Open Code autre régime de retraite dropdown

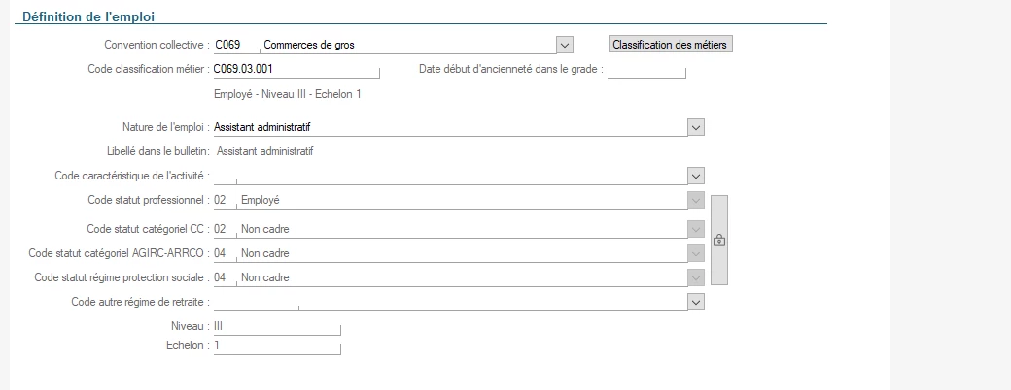tap(695, 303)
